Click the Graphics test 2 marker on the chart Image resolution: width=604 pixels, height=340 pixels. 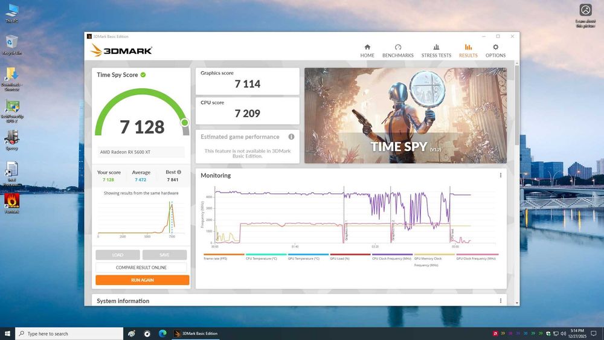tap(393, 230)
